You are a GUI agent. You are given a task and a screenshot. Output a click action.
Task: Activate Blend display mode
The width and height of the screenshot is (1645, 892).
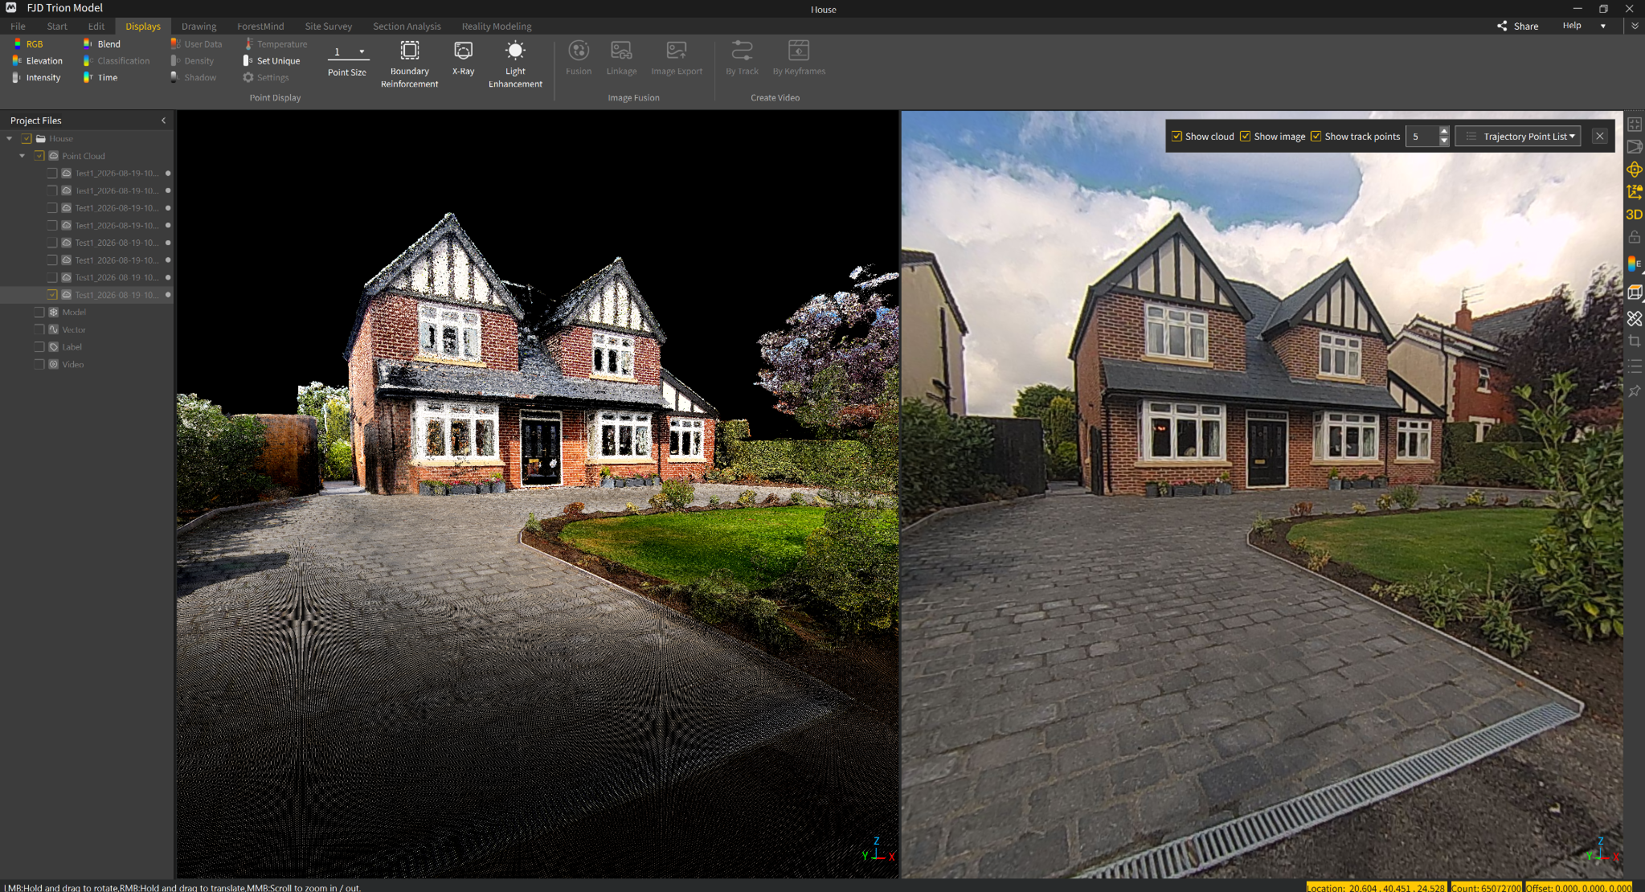coord(102,44)
